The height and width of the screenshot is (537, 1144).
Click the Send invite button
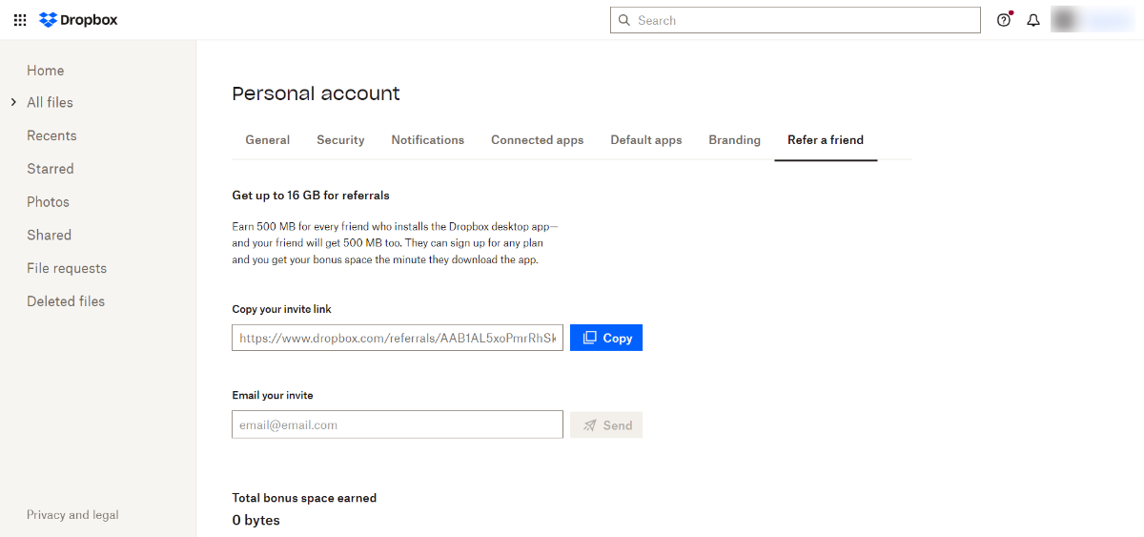pos(606,425)
